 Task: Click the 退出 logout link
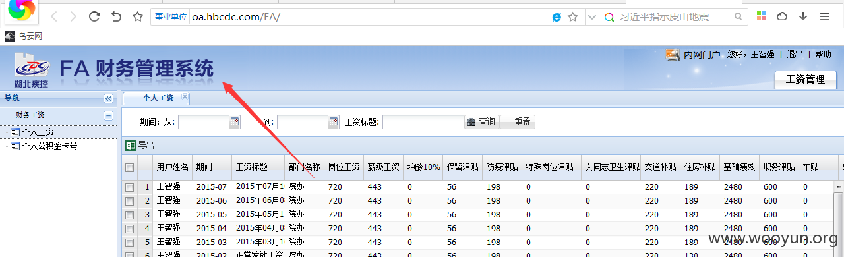click(x=795, y=55)
